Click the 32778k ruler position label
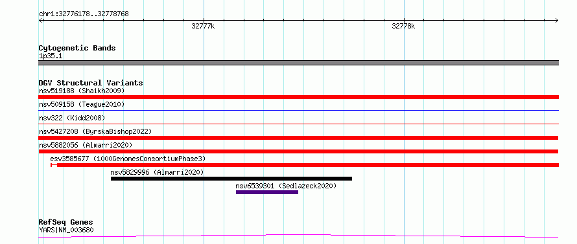 coord(403,26)
